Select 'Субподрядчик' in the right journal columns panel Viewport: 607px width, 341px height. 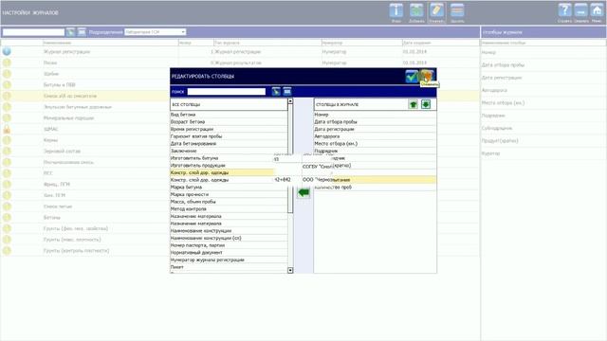[497, 128]
